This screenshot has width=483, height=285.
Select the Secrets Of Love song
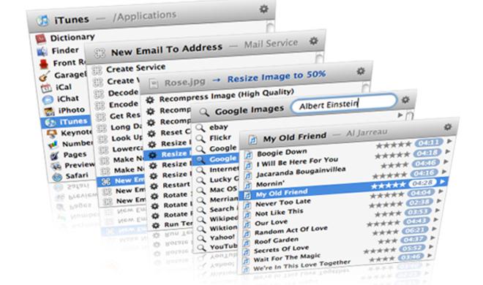coord(281,249)
